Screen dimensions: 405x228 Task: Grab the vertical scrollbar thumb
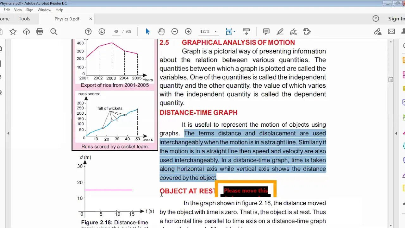coord(391,79)
